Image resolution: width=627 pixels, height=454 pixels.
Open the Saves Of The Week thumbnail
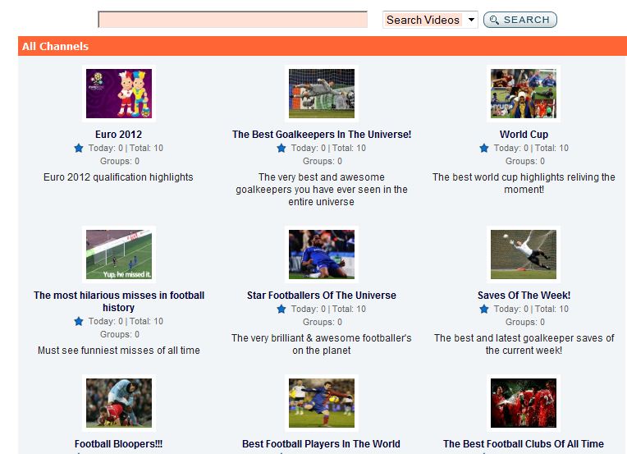[x=524, y=255]
